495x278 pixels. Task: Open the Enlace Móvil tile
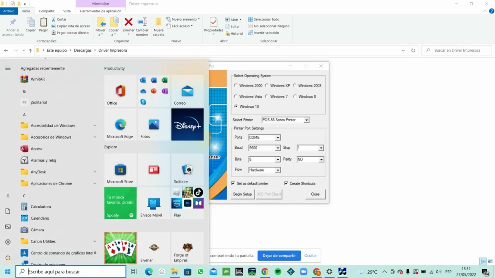[154, 203]
